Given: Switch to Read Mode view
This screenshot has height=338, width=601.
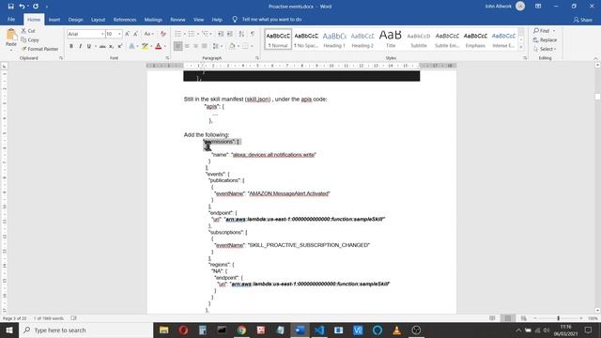Looking at the screenshot, I should tap(492, 318).
